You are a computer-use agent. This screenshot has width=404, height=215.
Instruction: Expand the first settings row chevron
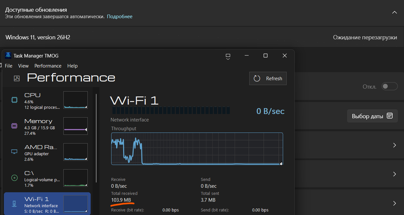(395, 145)
